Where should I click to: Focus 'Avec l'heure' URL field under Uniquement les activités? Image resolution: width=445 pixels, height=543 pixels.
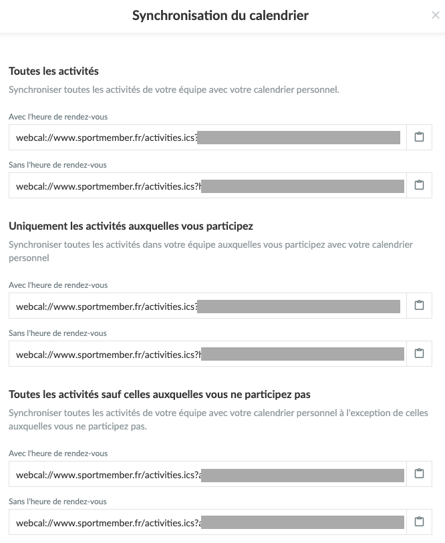[x=207, y=306]
